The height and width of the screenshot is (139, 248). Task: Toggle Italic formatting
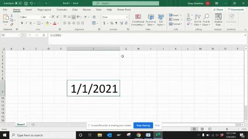26,23
